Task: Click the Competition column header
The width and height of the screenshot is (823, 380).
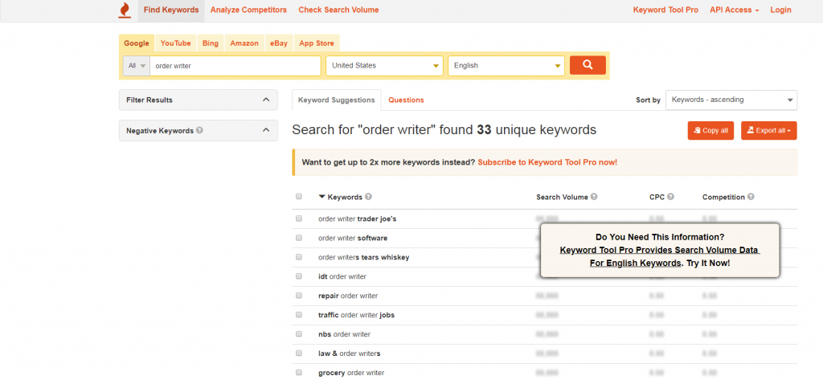Action: coord(723,197)
